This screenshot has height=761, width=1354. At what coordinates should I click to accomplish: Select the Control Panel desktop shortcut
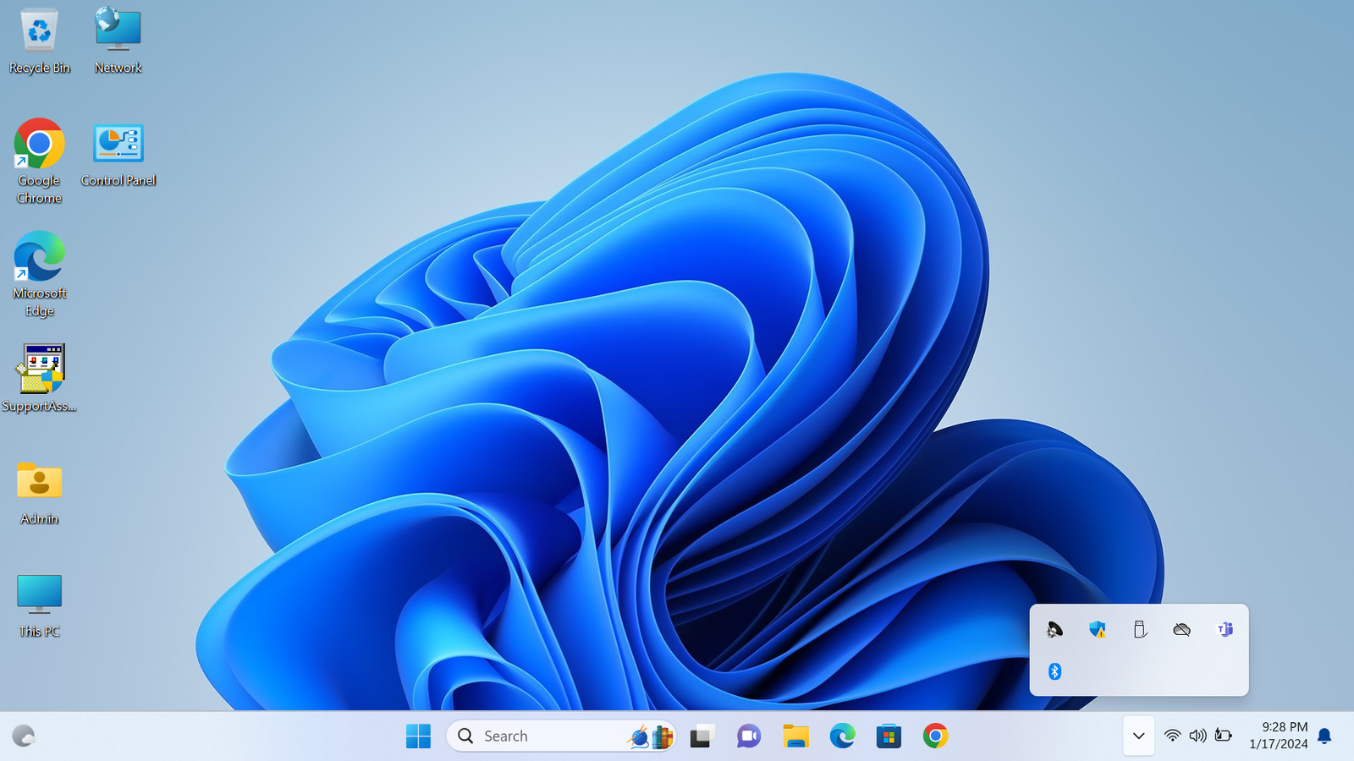point(118,155)
